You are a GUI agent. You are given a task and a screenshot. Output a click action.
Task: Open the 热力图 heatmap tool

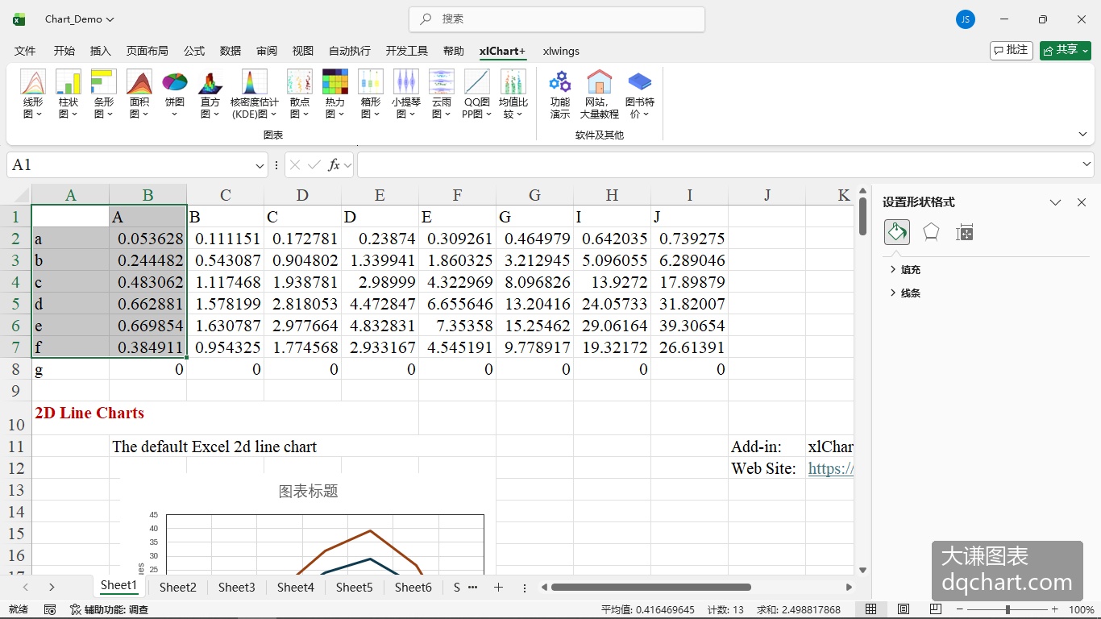coord(335,94)
